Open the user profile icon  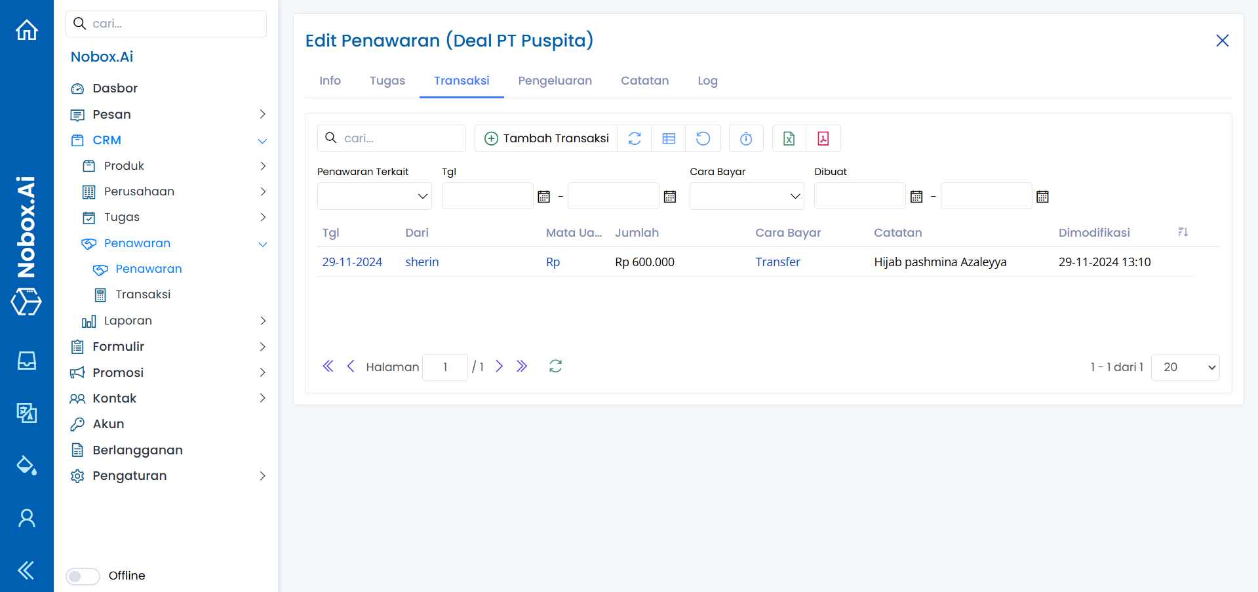27,518
